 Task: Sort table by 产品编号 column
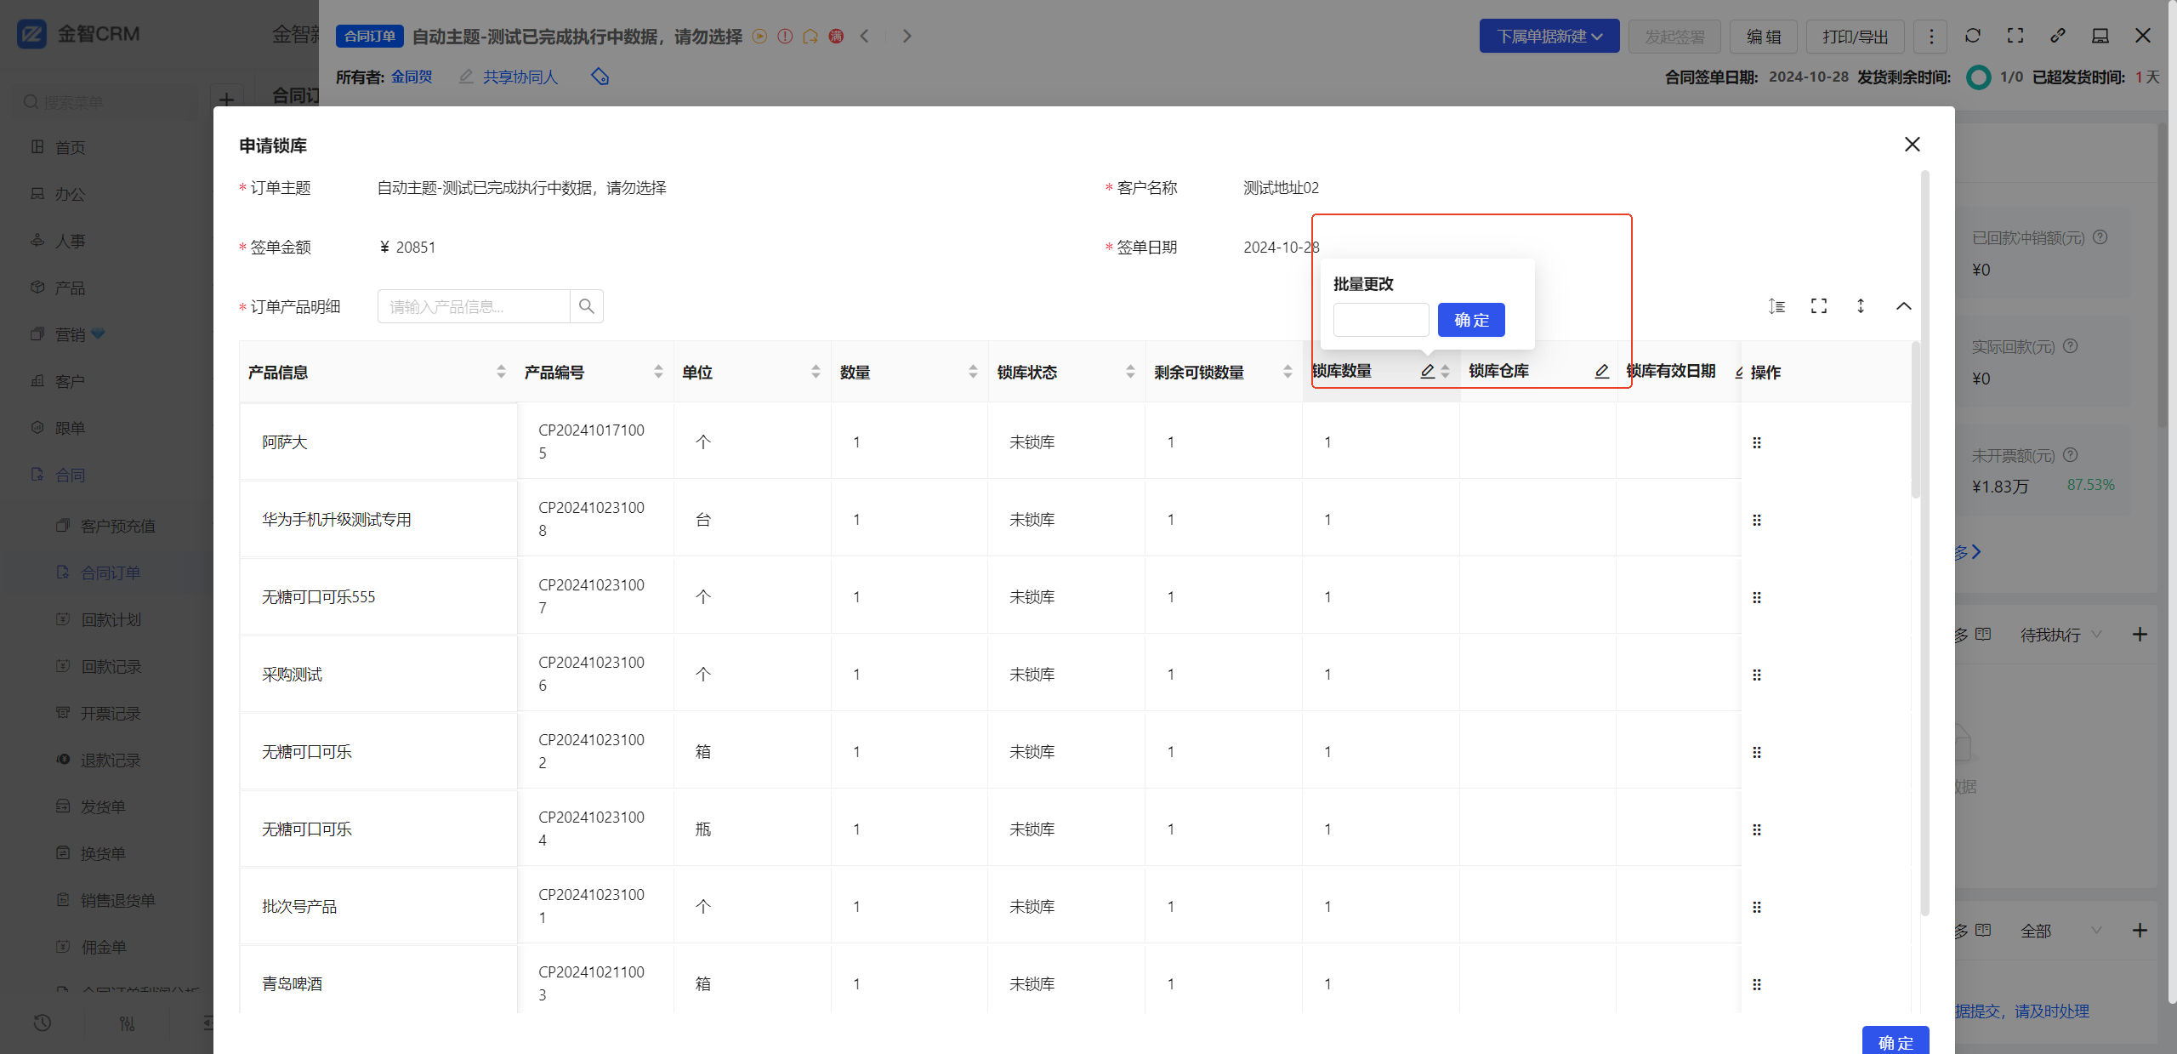[658, 372]
